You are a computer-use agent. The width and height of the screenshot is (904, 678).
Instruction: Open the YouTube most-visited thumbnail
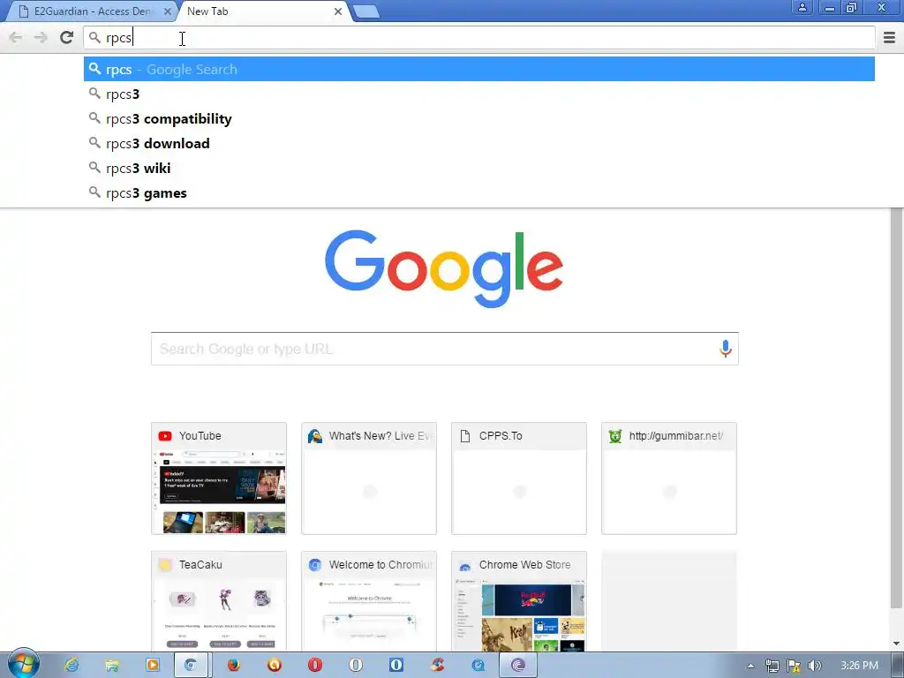219,478
